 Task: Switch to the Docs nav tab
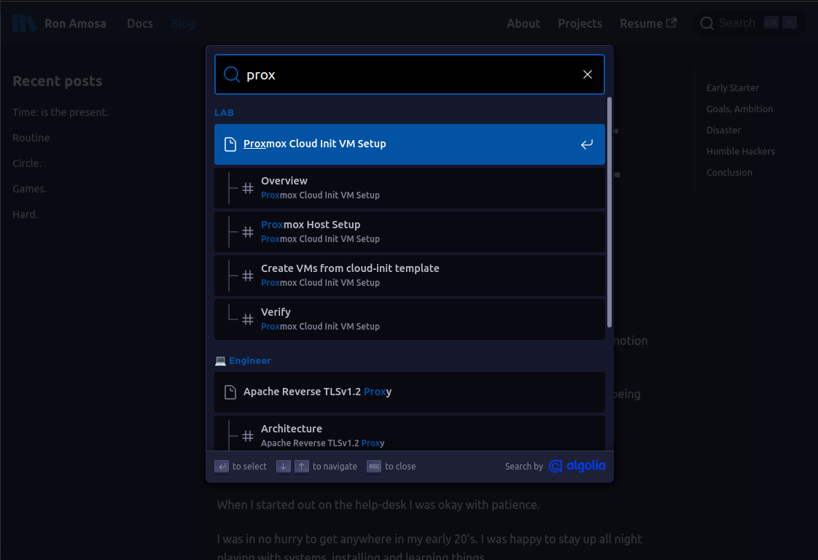point(140,23)
